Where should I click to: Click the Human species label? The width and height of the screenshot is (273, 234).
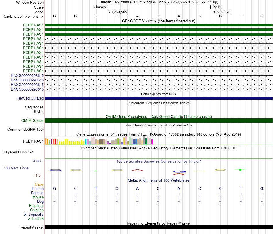click(38, 189)
